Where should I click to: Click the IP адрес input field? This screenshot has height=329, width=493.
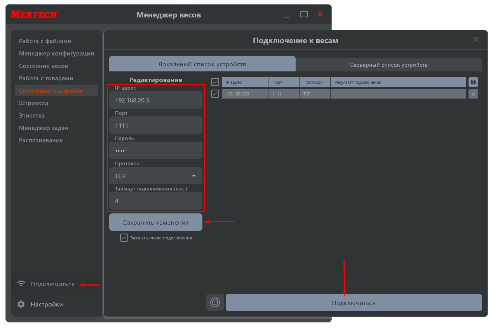click(155, 100)
